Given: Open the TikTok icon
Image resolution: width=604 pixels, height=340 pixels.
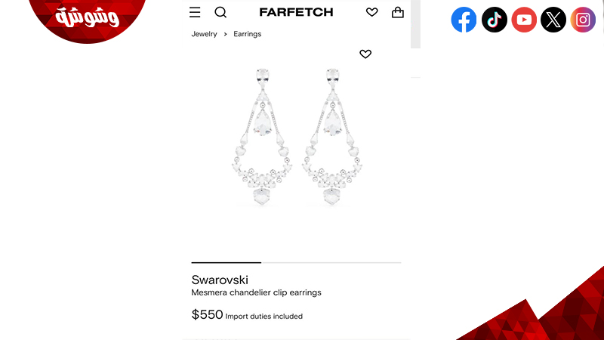Looking at the screenshot, I should pos(495,20).
